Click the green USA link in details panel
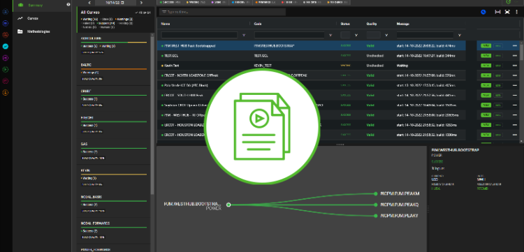Image resolution: width=524 pixels, height=252 pixels. tap(437, 188)
